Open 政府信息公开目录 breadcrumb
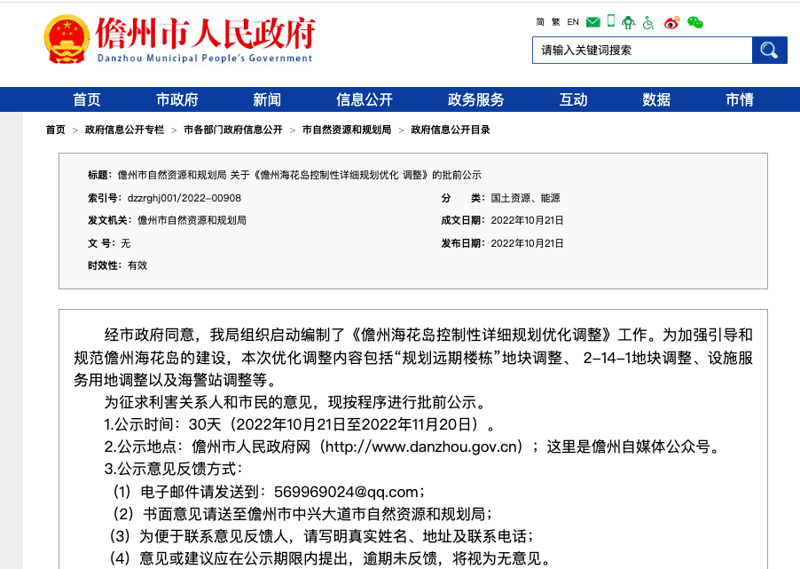The image size is (800, 569). (x=451, y=130)
